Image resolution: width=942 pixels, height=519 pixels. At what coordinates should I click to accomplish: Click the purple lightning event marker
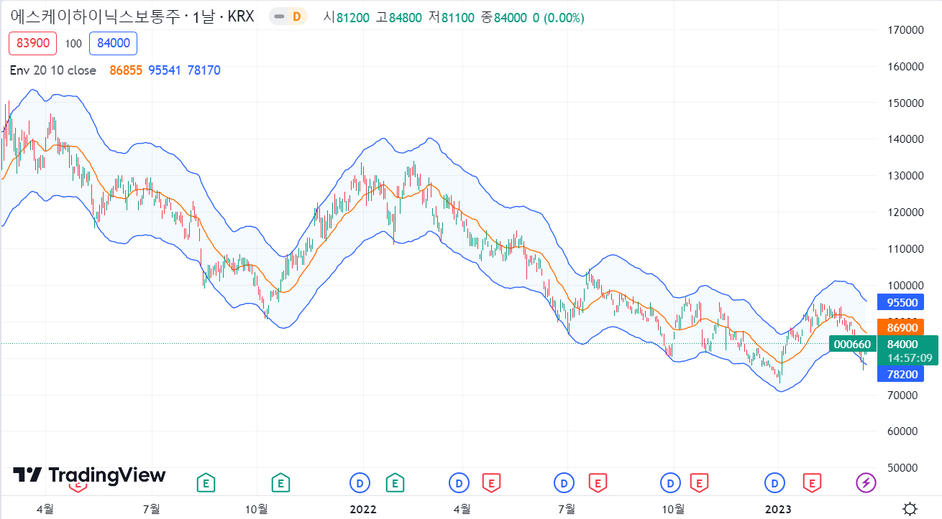click(x=866, y=483)
